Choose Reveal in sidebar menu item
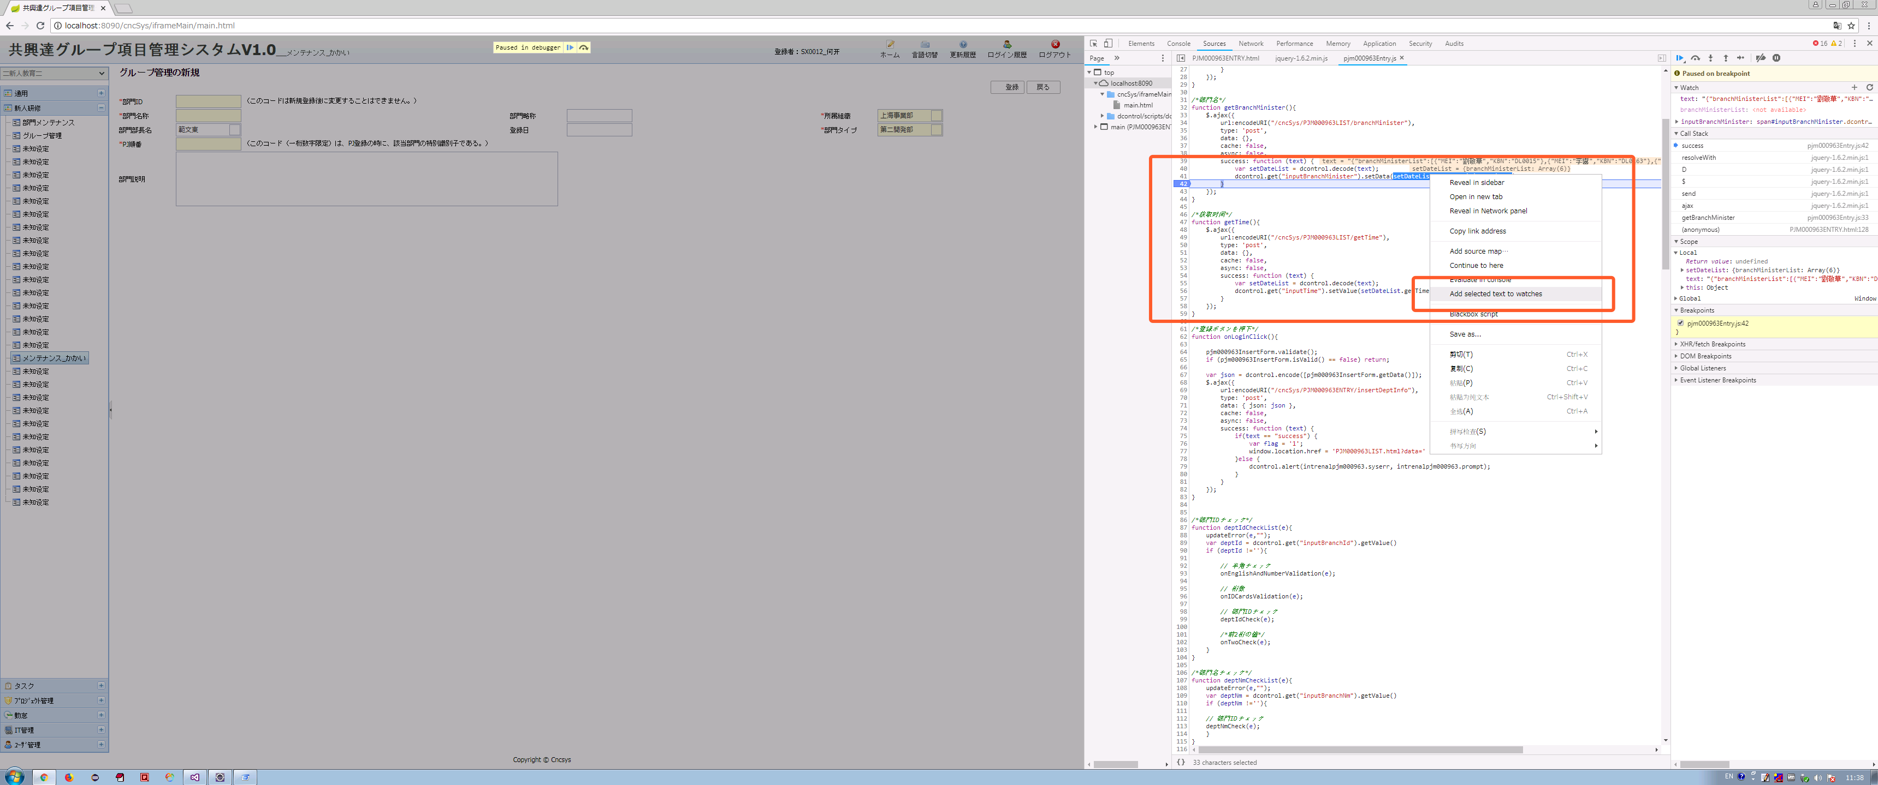This screenshot has height=785, width=1878. point(1515,183)
